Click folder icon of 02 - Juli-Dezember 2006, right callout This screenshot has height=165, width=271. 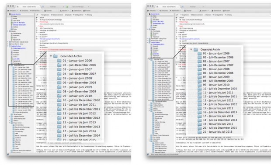coord(200,57)
